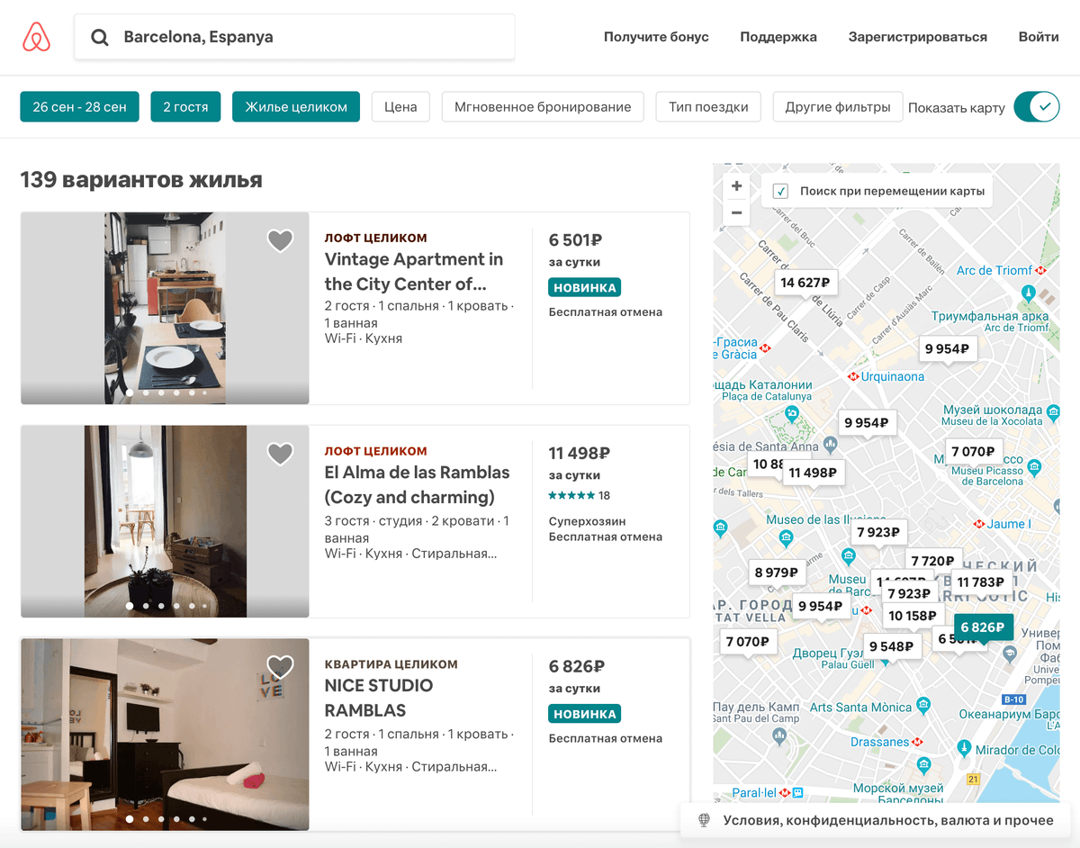Zoom out on the map
The width and height of the screenshot is (1080, 848).
coord(736,212)
